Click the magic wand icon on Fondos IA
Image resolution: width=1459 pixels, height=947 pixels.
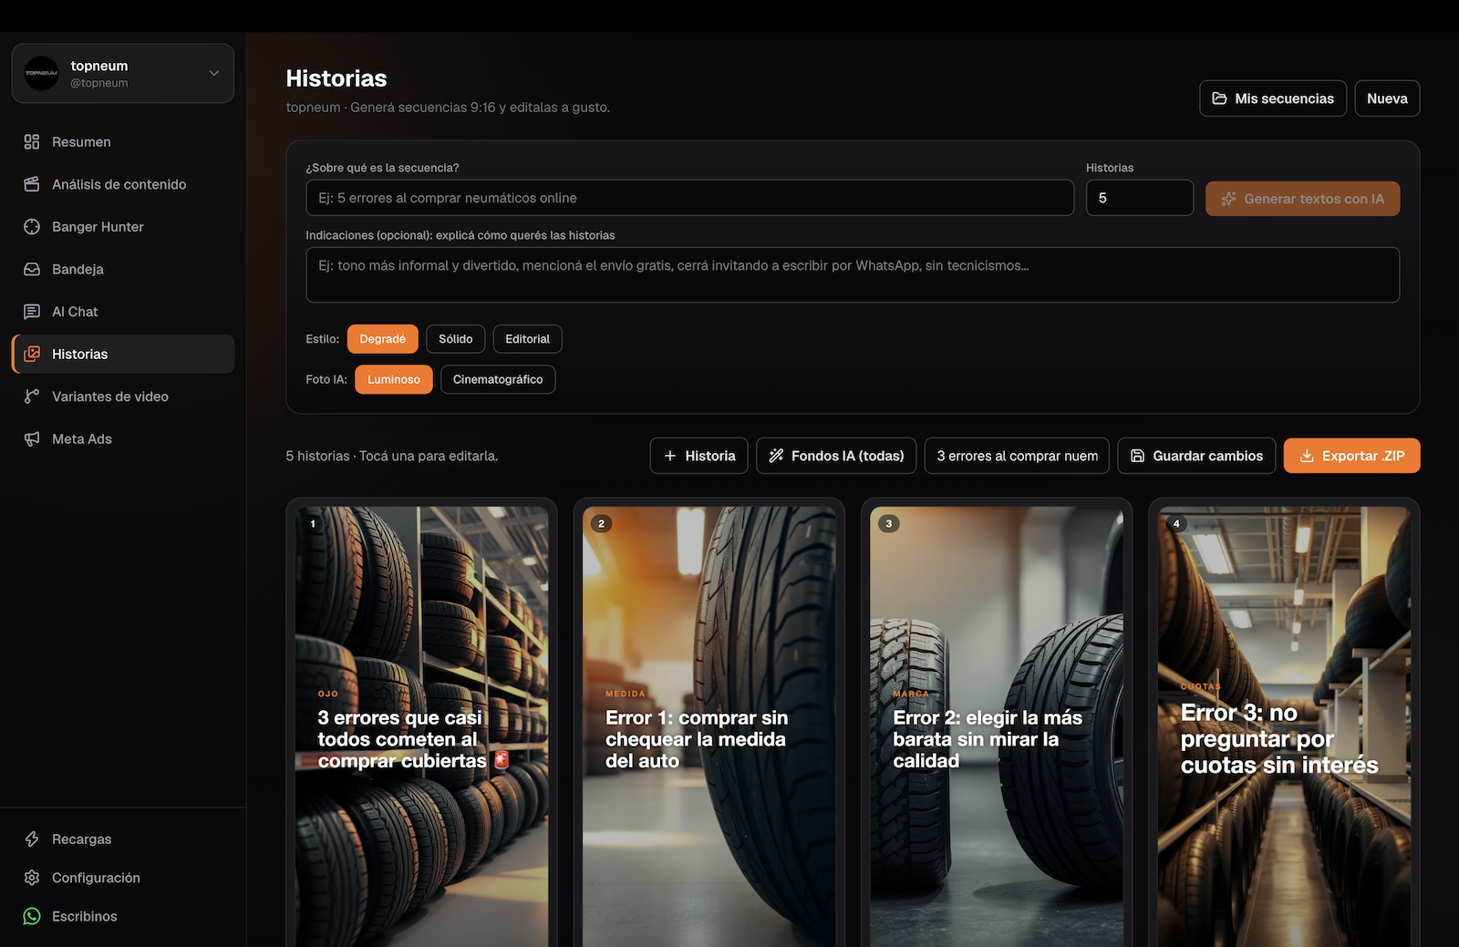pos(776,456)
